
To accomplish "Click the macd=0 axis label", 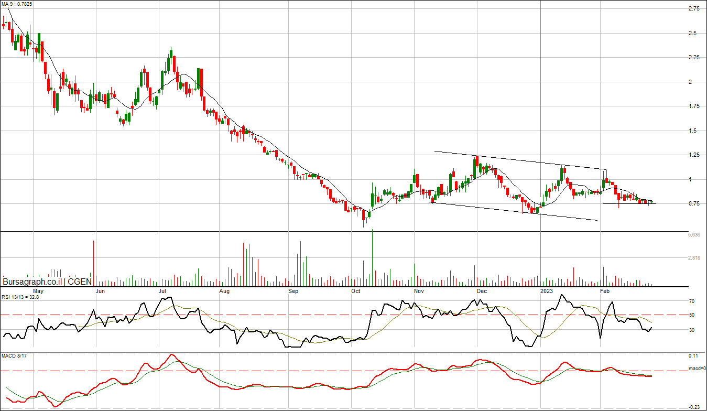I will [x=697, y=369].
